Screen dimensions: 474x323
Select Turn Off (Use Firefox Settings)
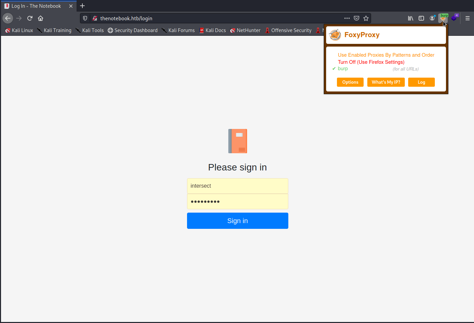pyautogui.click(x=371, y=62)
